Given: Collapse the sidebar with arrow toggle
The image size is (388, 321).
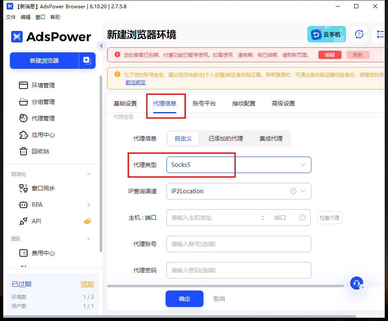Looking at the screenshot, I should tap(101, 46).
